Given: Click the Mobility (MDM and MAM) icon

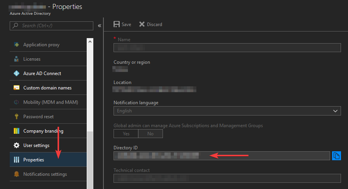Looking at the screenshot, I should [16, 102].
